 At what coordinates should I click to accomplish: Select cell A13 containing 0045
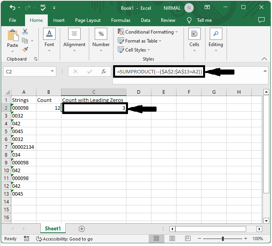(x=24, y=194)
